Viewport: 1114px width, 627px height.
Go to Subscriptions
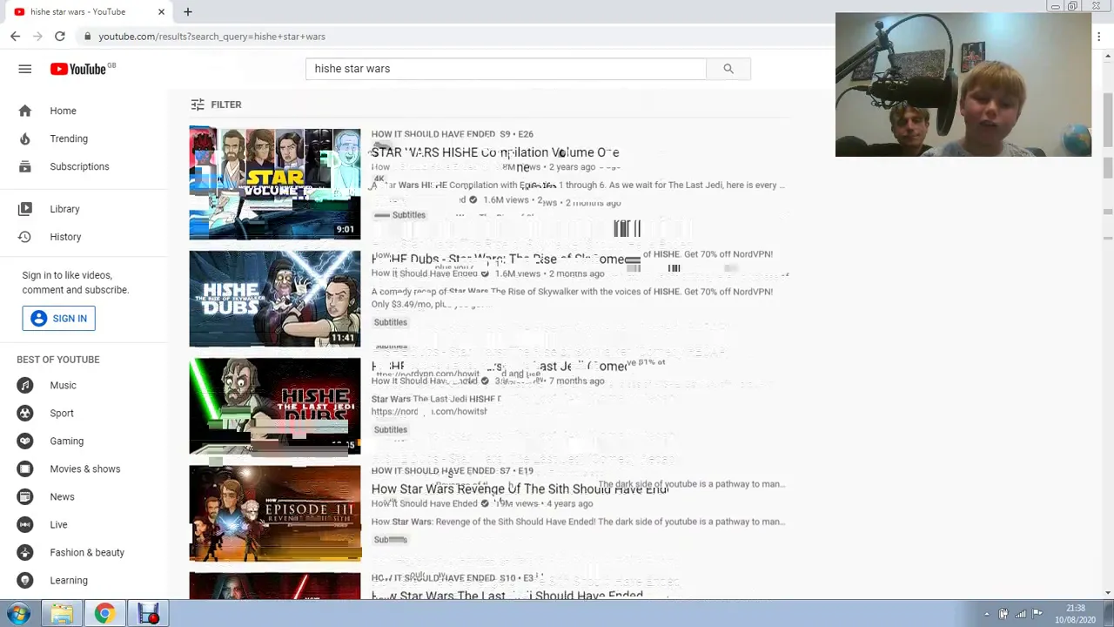[79, 166]
